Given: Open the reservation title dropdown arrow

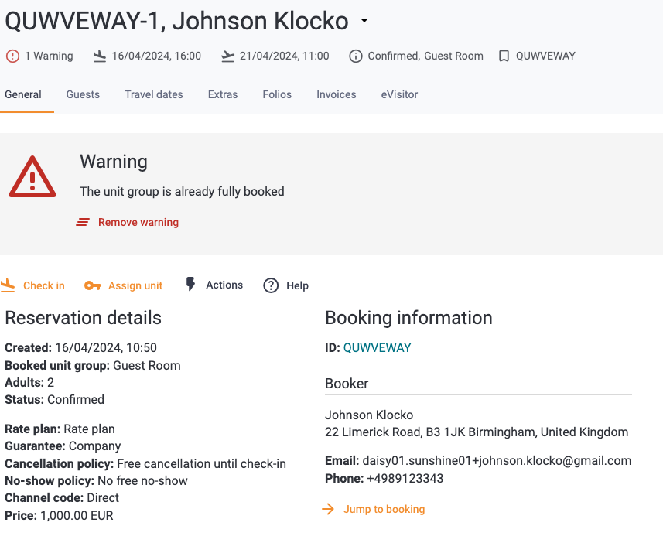Looking at the screenshot, I should pyautogui.click(x=364, y=20).
